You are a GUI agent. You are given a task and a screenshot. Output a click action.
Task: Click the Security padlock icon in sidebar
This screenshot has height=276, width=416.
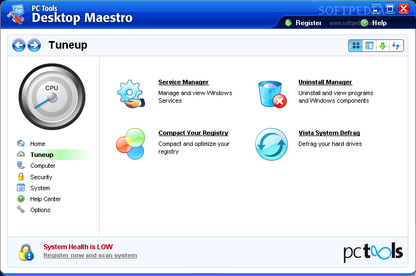coord(21,177)
